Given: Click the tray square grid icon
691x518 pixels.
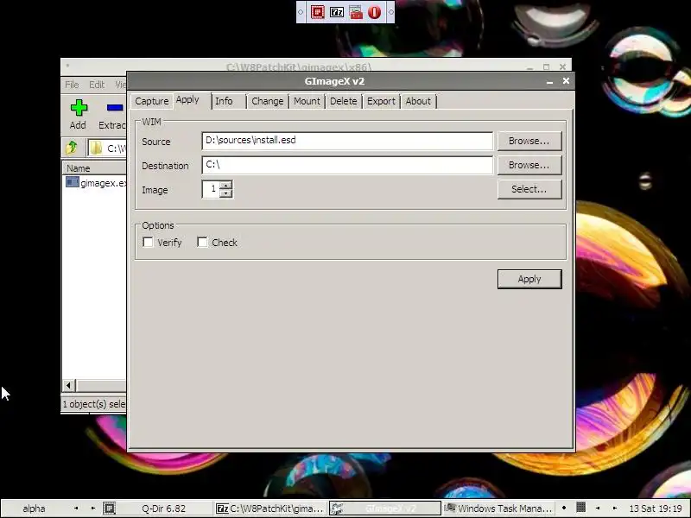Looking at the screenshot, I should click(x=580, y=508).
